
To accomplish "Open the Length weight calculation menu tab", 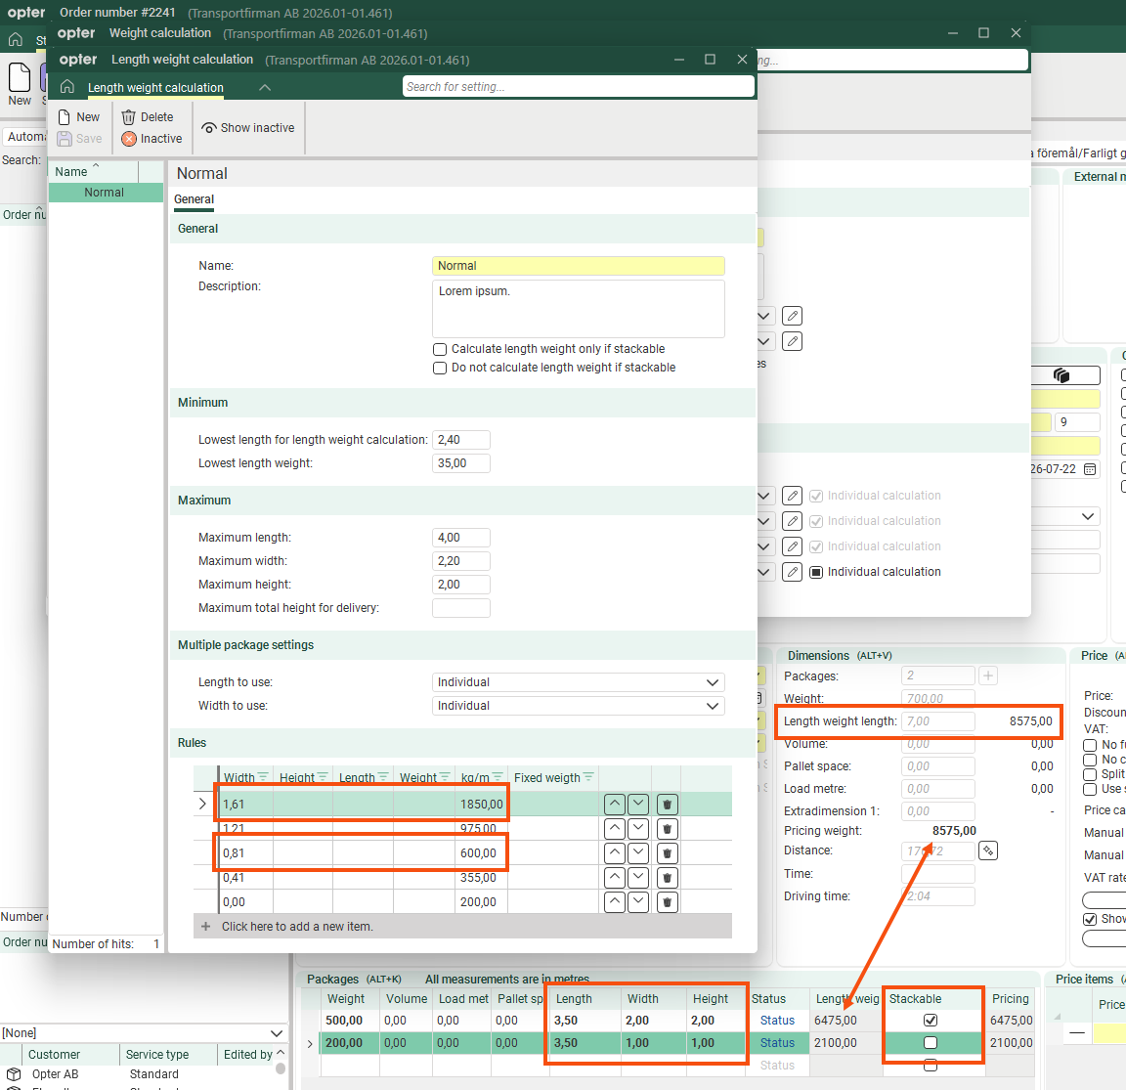I will [x=155, y=88].
